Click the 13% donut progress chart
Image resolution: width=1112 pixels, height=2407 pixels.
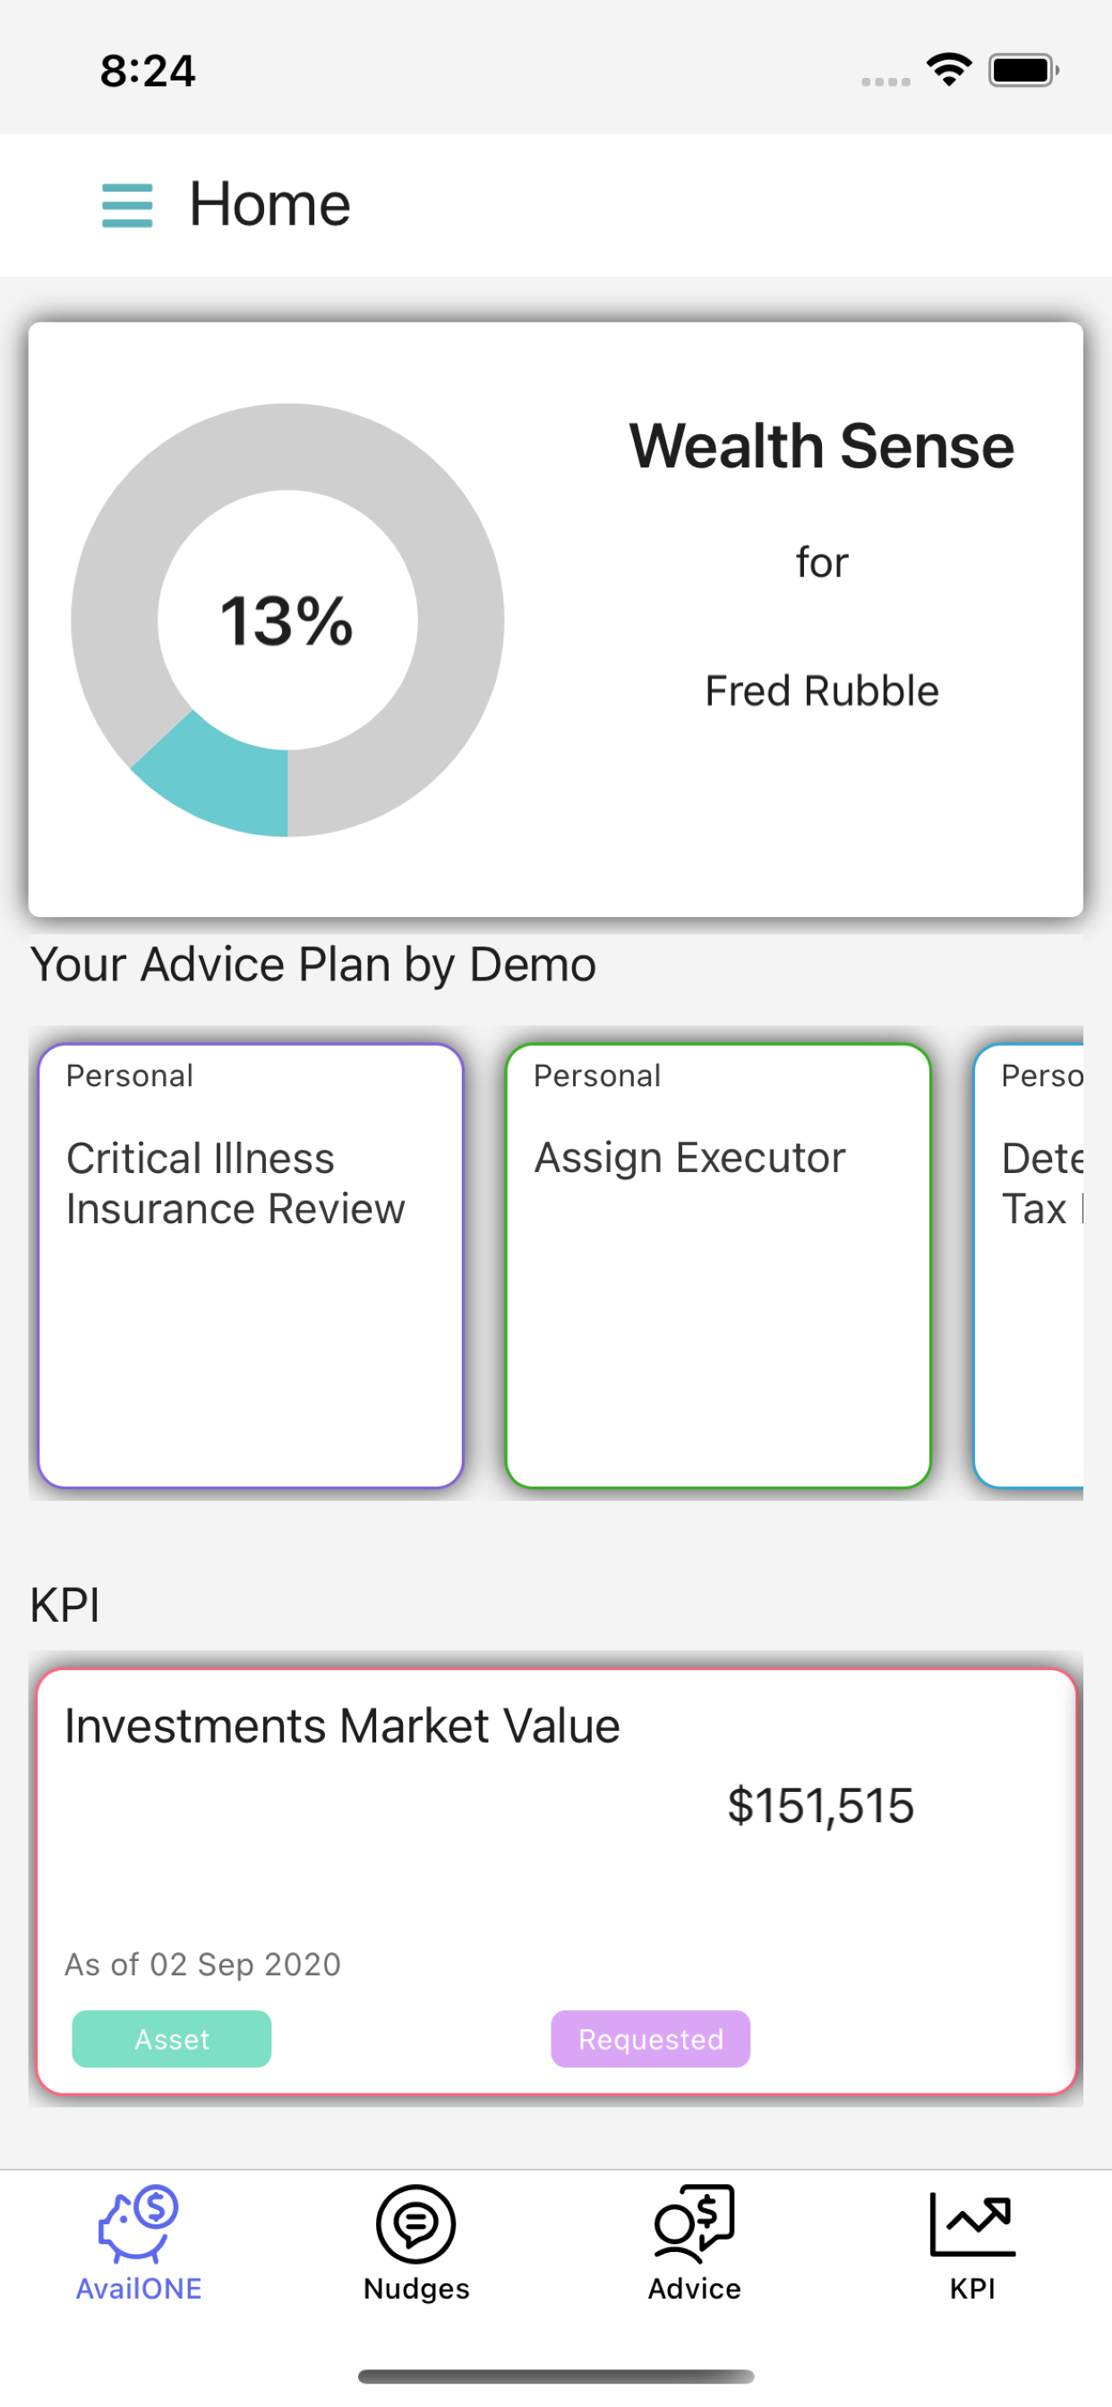[x=287, y=620]
